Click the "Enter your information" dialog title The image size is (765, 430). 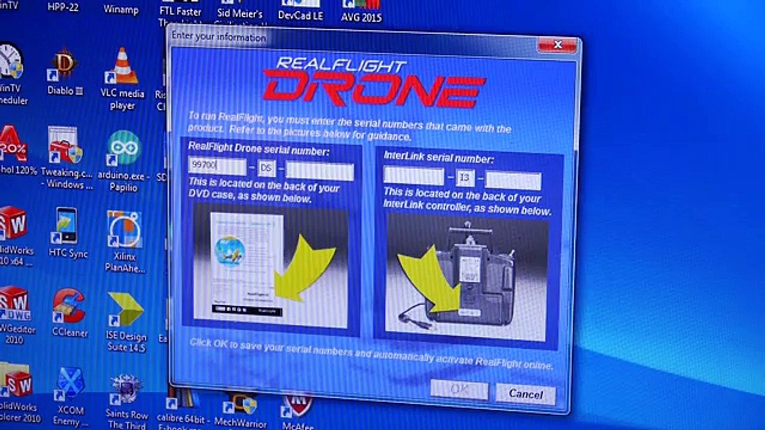pyautogui.click(x=218, y=36)
